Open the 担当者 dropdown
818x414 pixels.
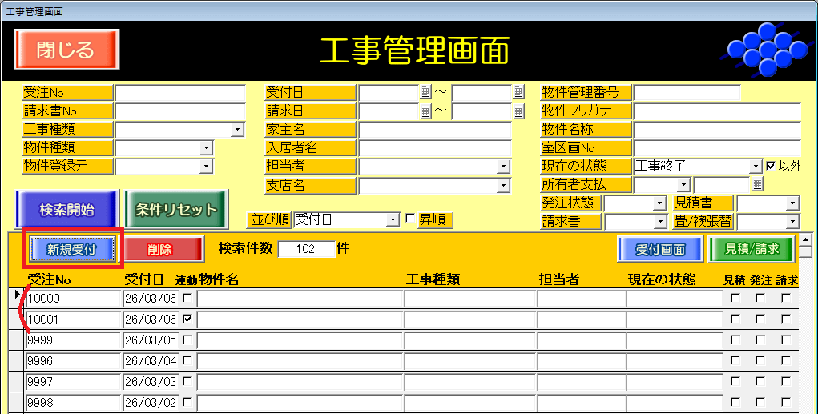coord(503,166)
